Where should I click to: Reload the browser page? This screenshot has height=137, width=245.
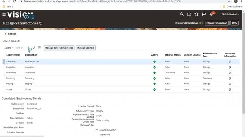pyautogui.click(x=15, y=1)
